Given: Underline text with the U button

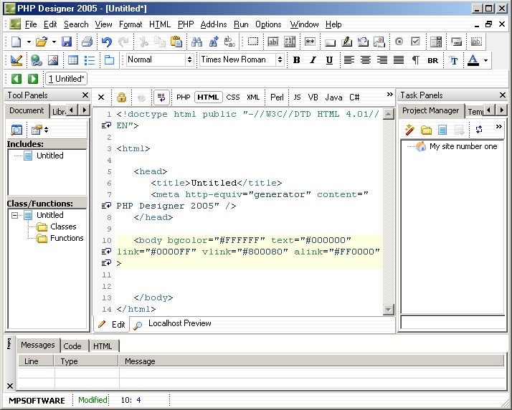Looking at the screenshot, I should click(329, 60).
